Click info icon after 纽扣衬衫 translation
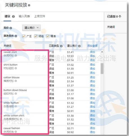Image resolution: width=129 pixels, height=136 pixels. coord(16,94)
